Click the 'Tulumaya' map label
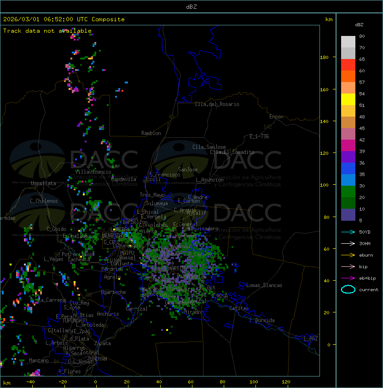The width and height of the screenshot is (383, 388). coord(157,203)
